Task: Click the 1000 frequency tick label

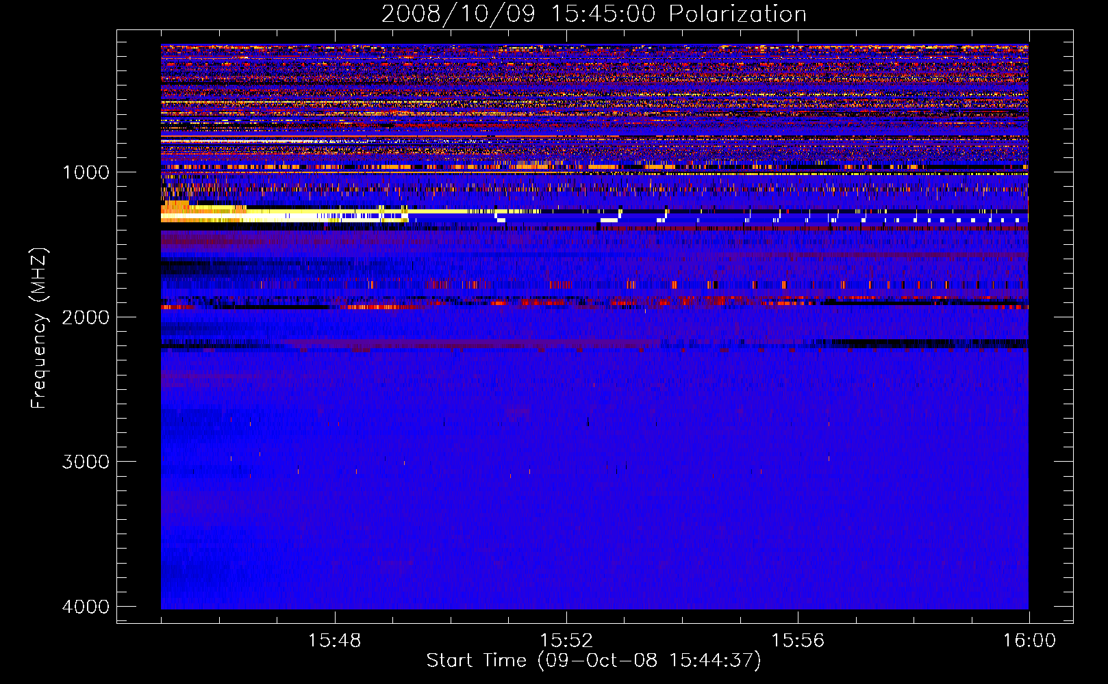Action: click(x=86, y=172)
